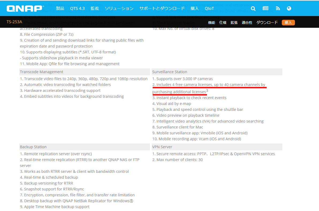This screenshot has width=319, height=211.
Task: Click 'Transcode video files to 240p' line
Action: (84, 79)
